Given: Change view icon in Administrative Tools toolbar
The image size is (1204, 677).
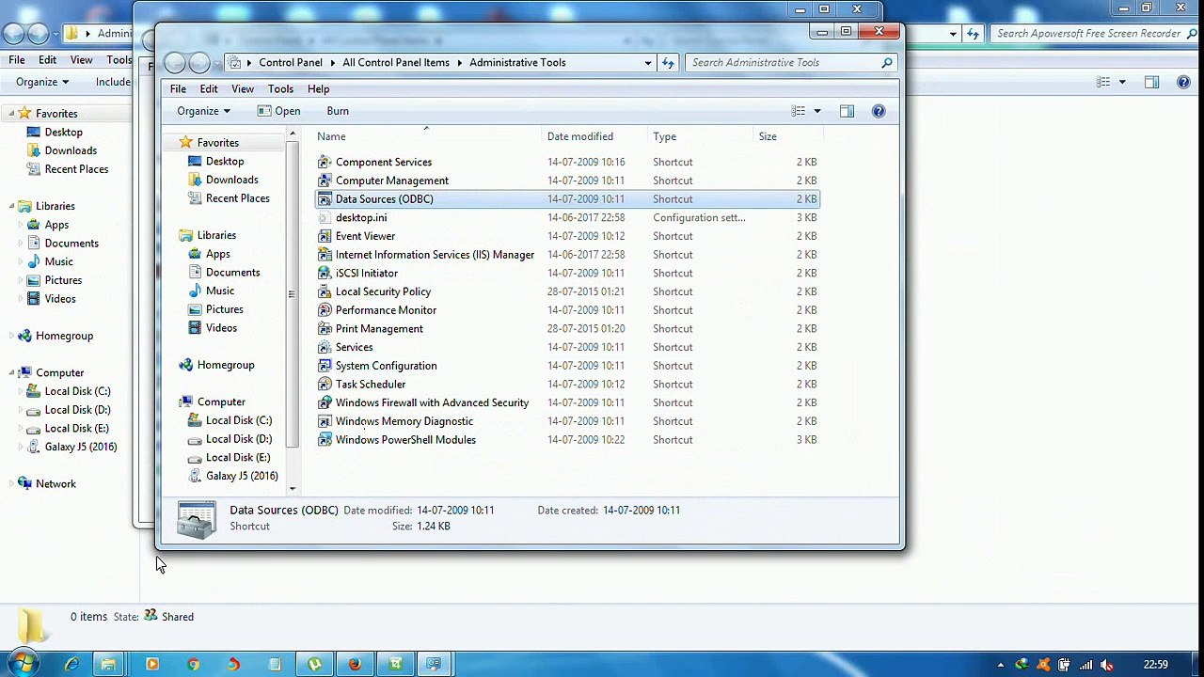Looking at the screenshot, I should [799, 111].
